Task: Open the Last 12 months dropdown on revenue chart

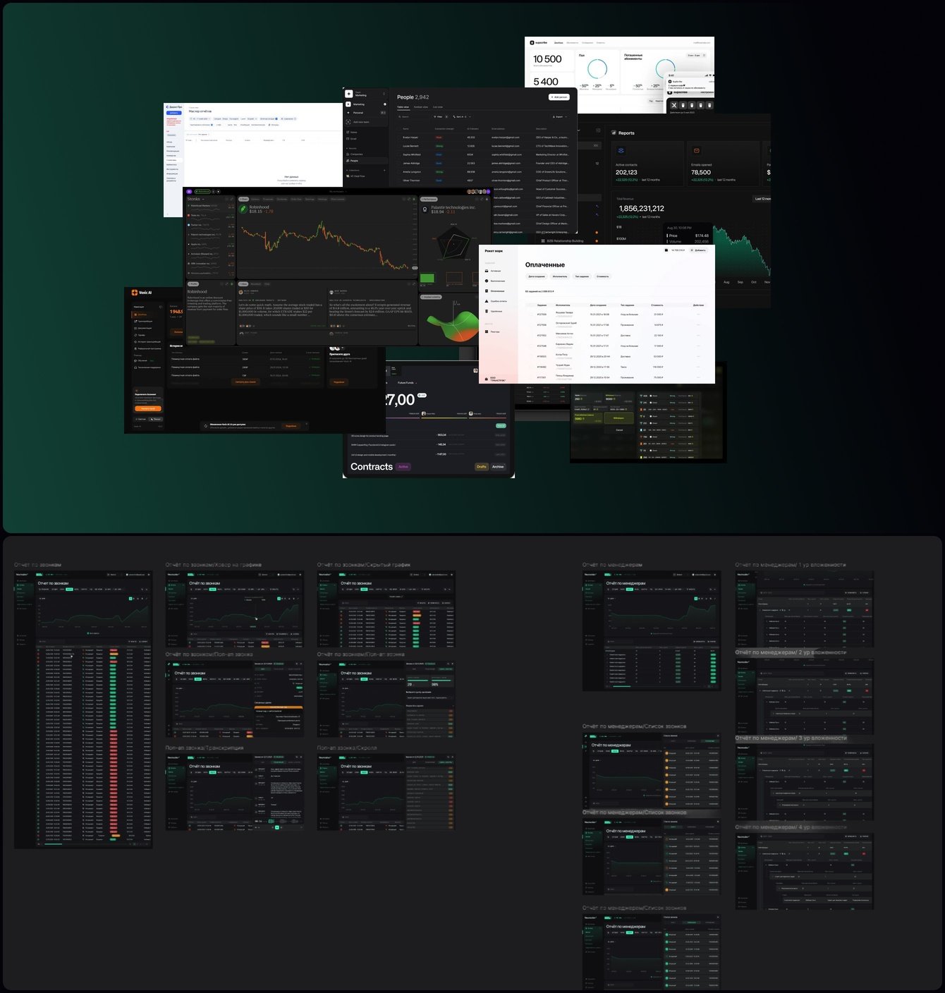Action: [762, 199]
